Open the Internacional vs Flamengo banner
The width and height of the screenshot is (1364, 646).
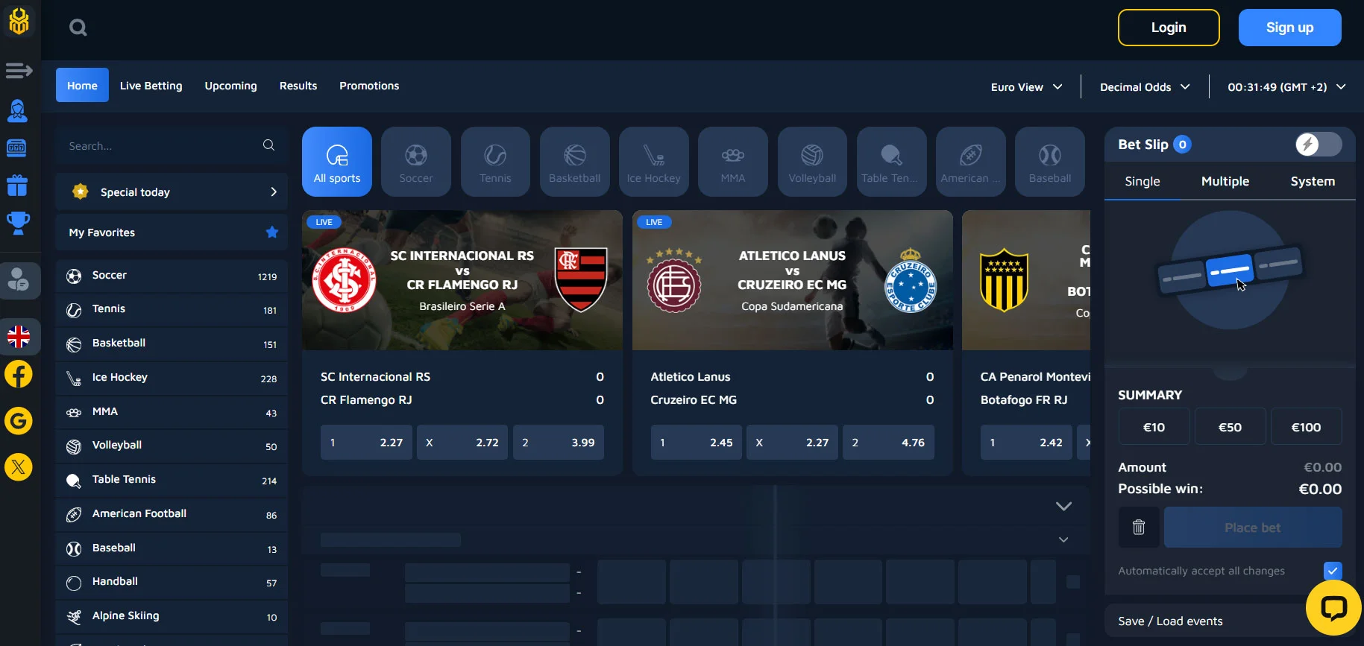click(462, 280)
